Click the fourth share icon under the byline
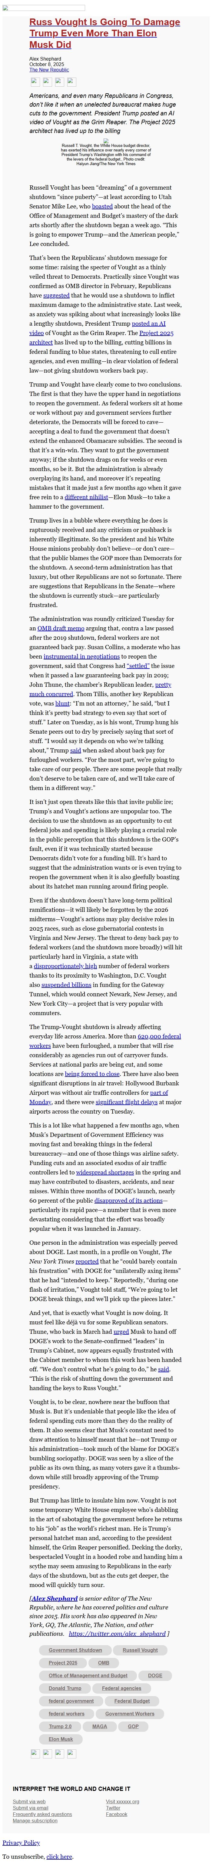Screen dimensions: 212x1866 click(x=71, y=82)
